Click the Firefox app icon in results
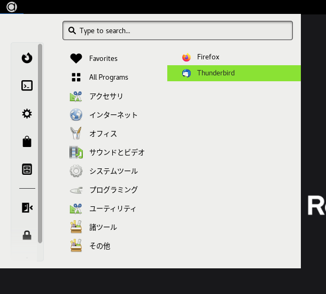Image resolution: width=326 pixels, height=294 pixels. (187, 57)
